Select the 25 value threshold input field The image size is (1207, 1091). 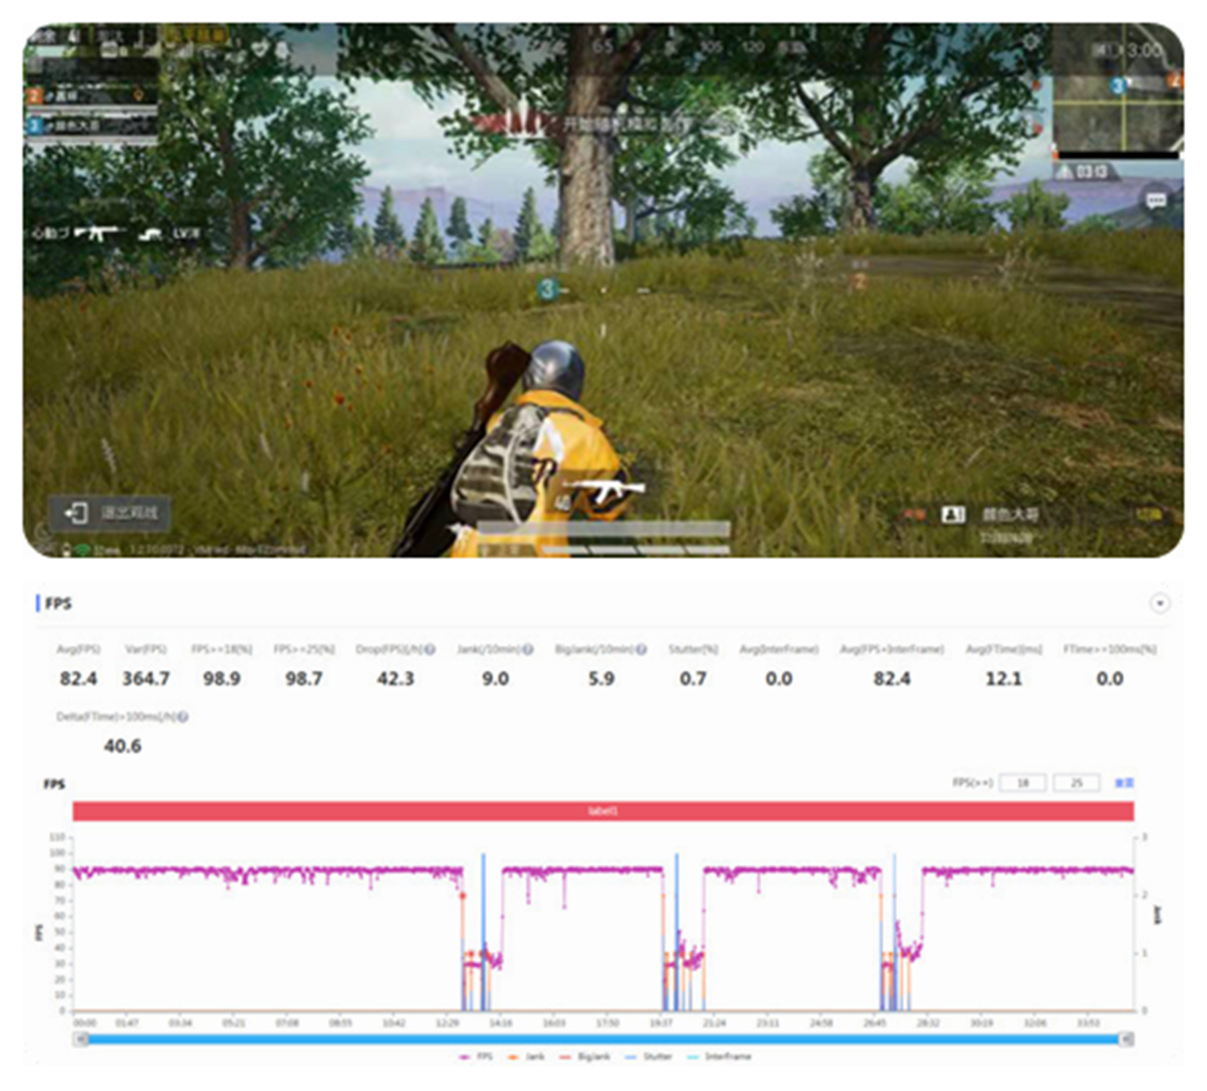click(x=1077, y=783)
